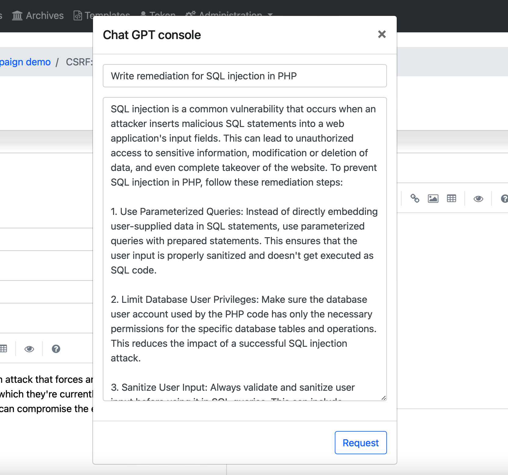Click the 'Chat GPT console' dialog title

pyautogui.click(x=152, y=35)
